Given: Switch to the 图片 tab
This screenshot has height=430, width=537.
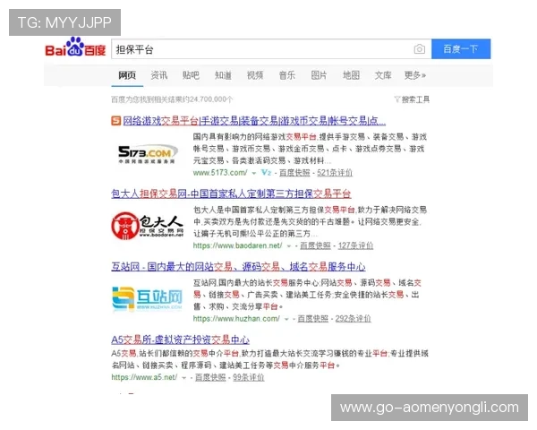Looking at the screenshot, I should (319, 75).
